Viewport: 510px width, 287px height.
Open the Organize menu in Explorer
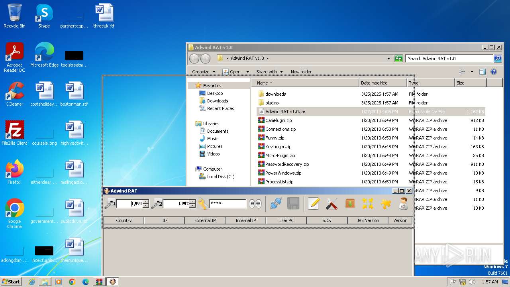pos(204,72)
